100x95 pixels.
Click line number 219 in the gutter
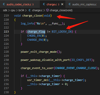(x=6, y=16)
